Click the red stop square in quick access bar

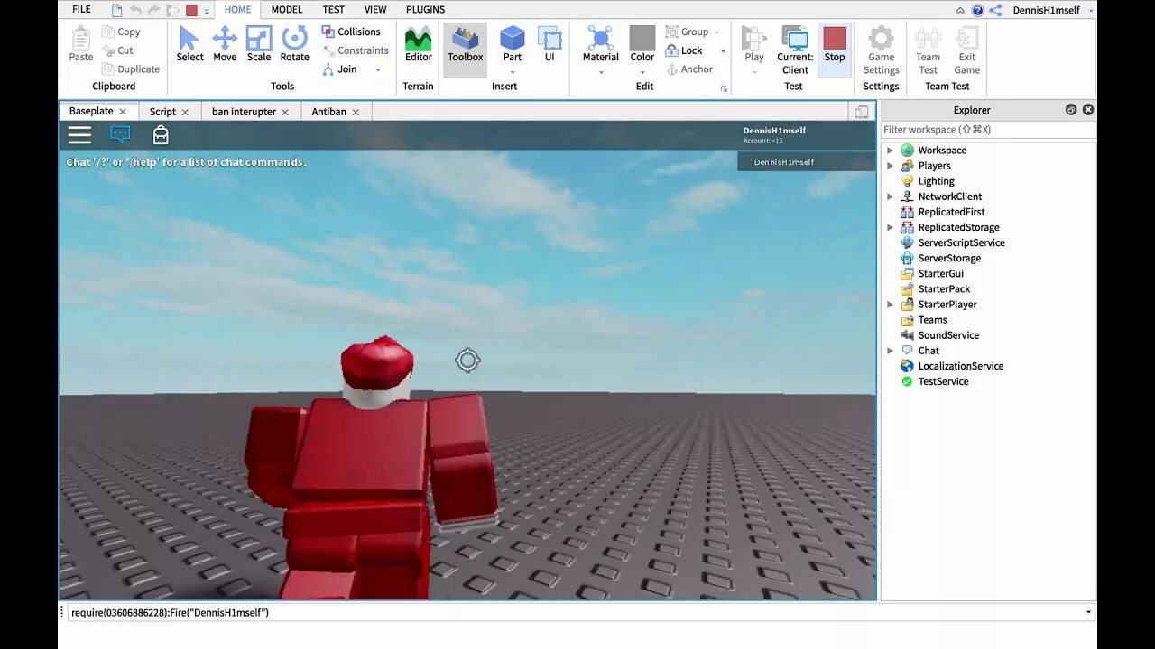tap(191, 10)
